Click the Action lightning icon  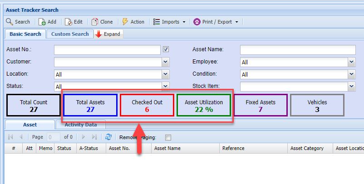125,22
